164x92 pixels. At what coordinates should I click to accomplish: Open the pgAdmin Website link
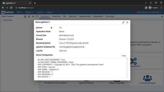click(86, 83)
